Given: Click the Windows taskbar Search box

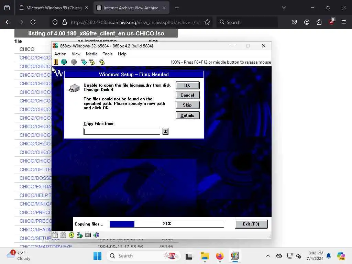Looking at the screenshot, I should tap(144, 256).
